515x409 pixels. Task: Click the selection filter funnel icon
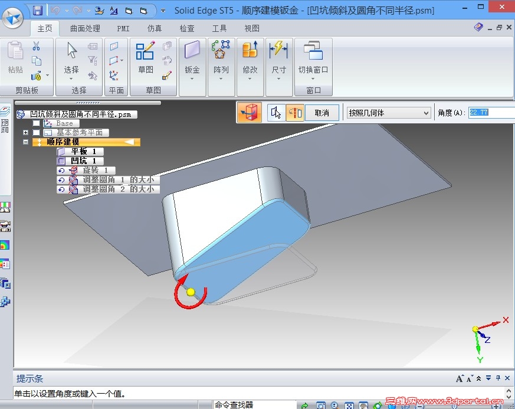93,60
